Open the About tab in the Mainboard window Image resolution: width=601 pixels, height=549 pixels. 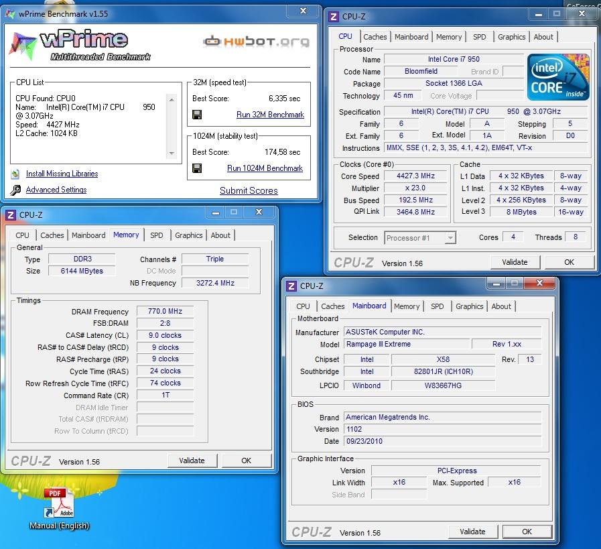(501, 306)
